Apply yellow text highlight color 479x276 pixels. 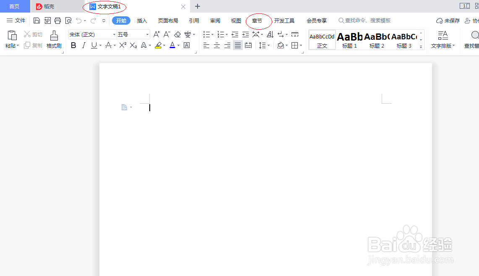158,46
